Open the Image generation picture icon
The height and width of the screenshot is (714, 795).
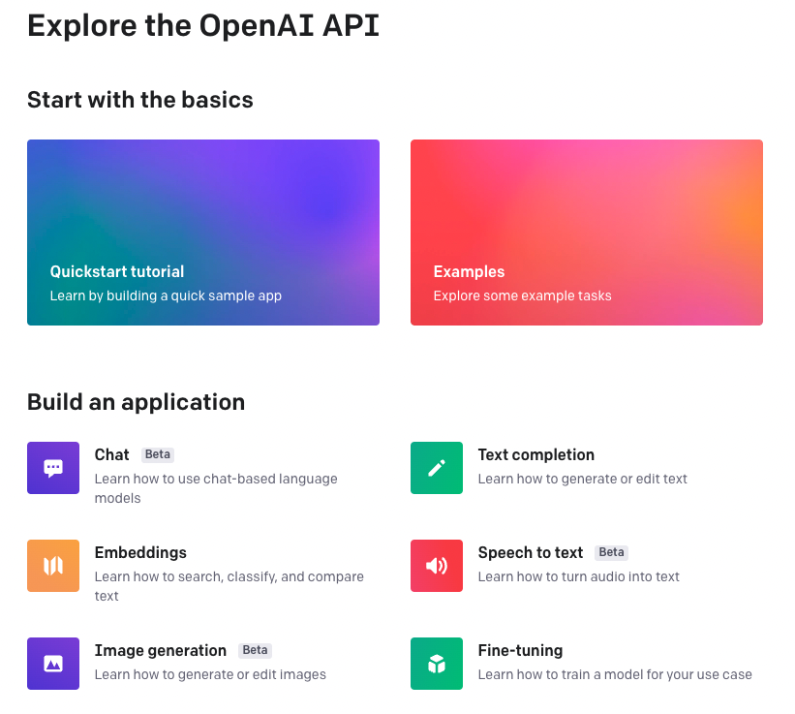53,664
